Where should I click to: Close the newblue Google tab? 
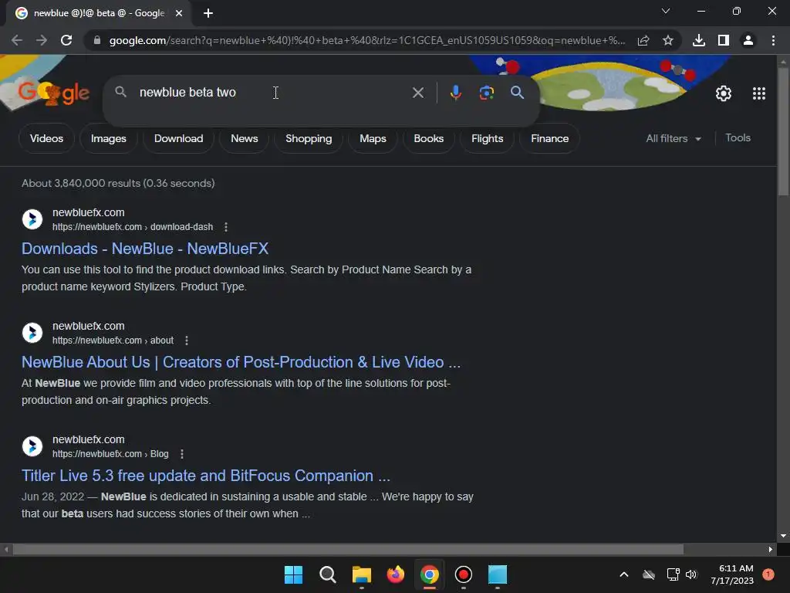(x=179, y=14)
